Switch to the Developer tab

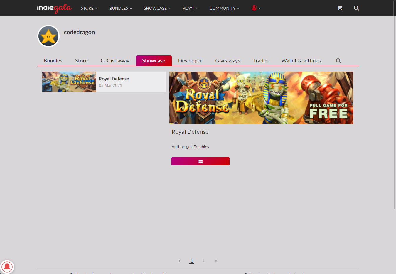point(190,61)
